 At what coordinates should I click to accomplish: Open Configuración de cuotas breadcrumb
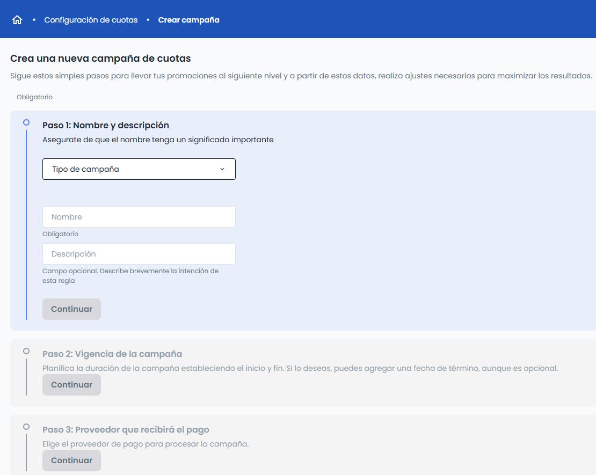click(91, 20)
